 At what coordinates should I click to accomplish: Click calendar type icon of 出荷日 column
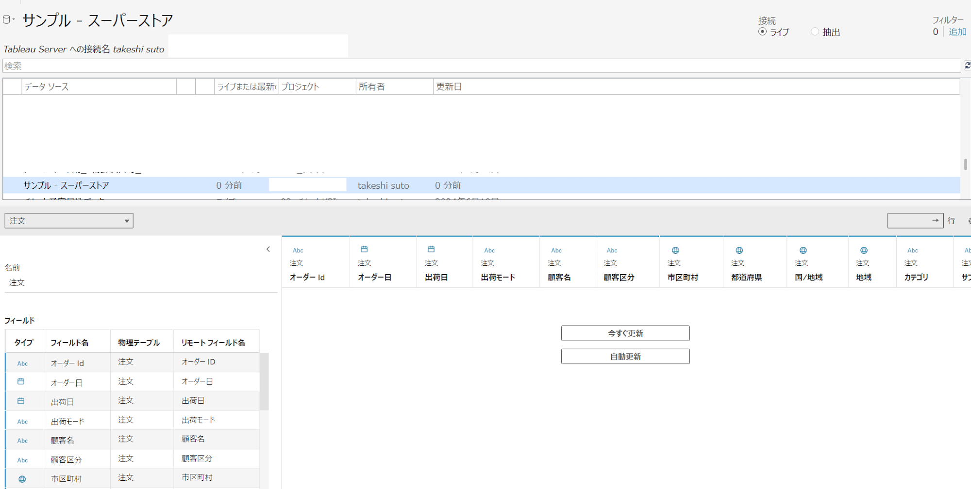tap(431, 249)
